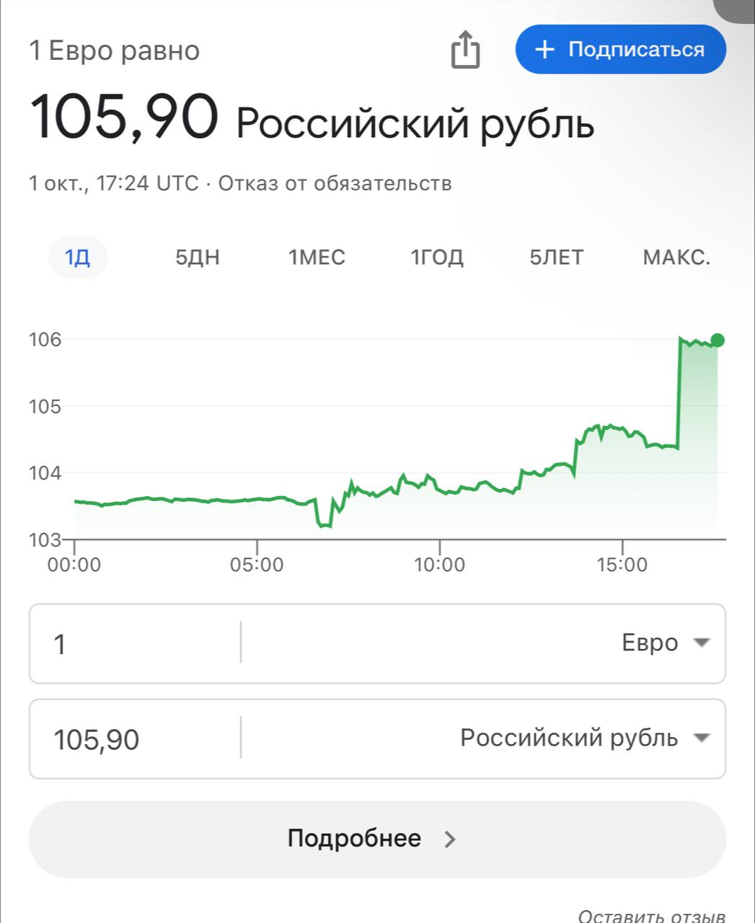Click the green endpoint dot on chart
This screenshot has height=923, width=755.
click(717, 340)
